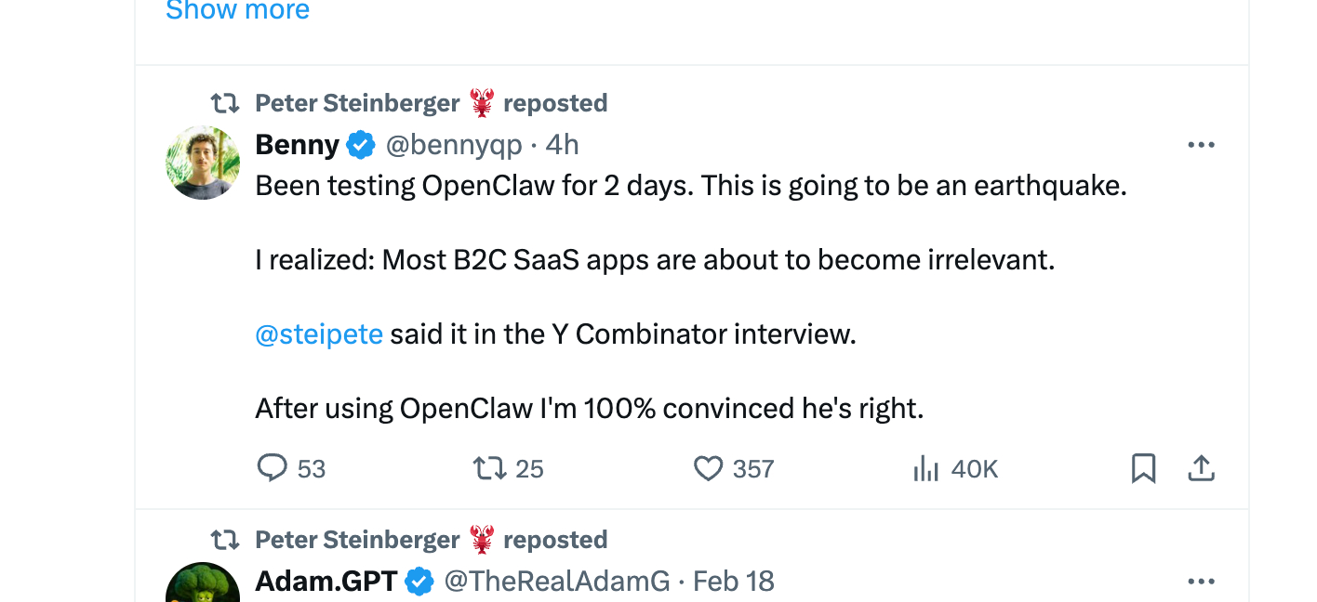This screenshot has height=602, width=1317.
Task: Like Benny's post showing 357 likes
Action: pos(708,468)
